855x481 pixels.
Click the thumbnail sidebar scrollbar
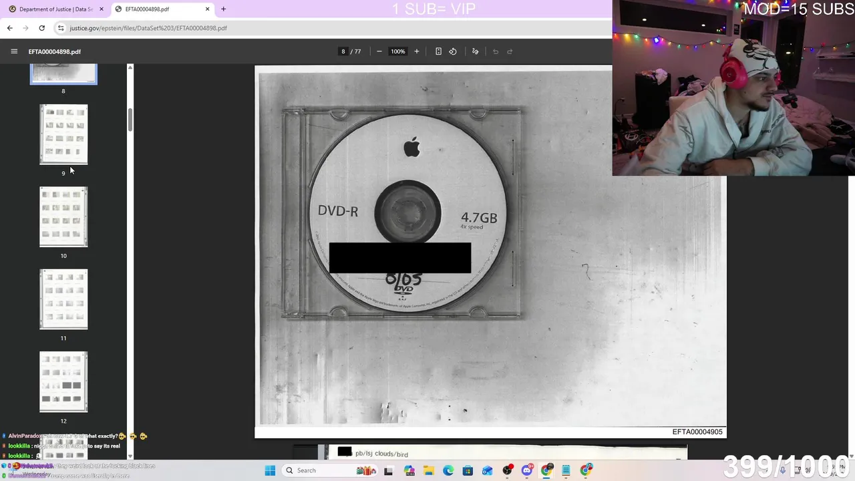(130, 119)
